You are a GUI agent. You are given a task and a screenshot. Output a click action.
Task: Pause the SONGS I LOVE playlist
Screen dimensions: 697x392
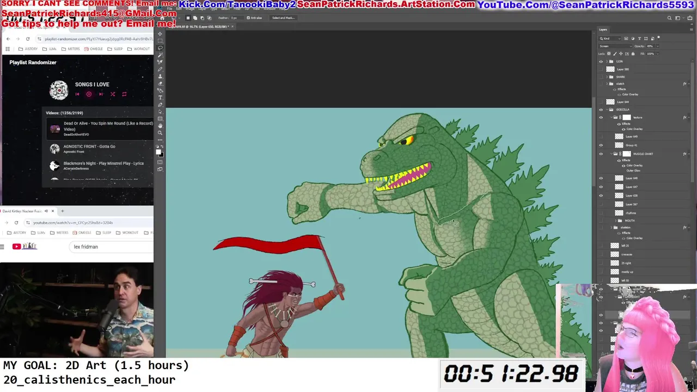tap(89, 94)
